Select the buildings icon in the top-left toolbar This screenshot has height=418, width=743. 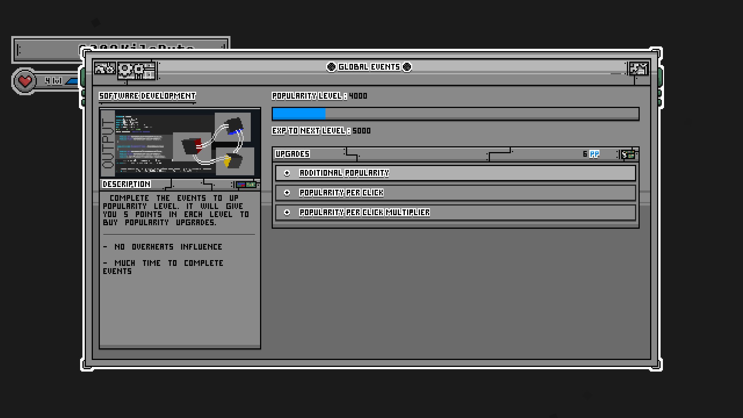point(104,68)
